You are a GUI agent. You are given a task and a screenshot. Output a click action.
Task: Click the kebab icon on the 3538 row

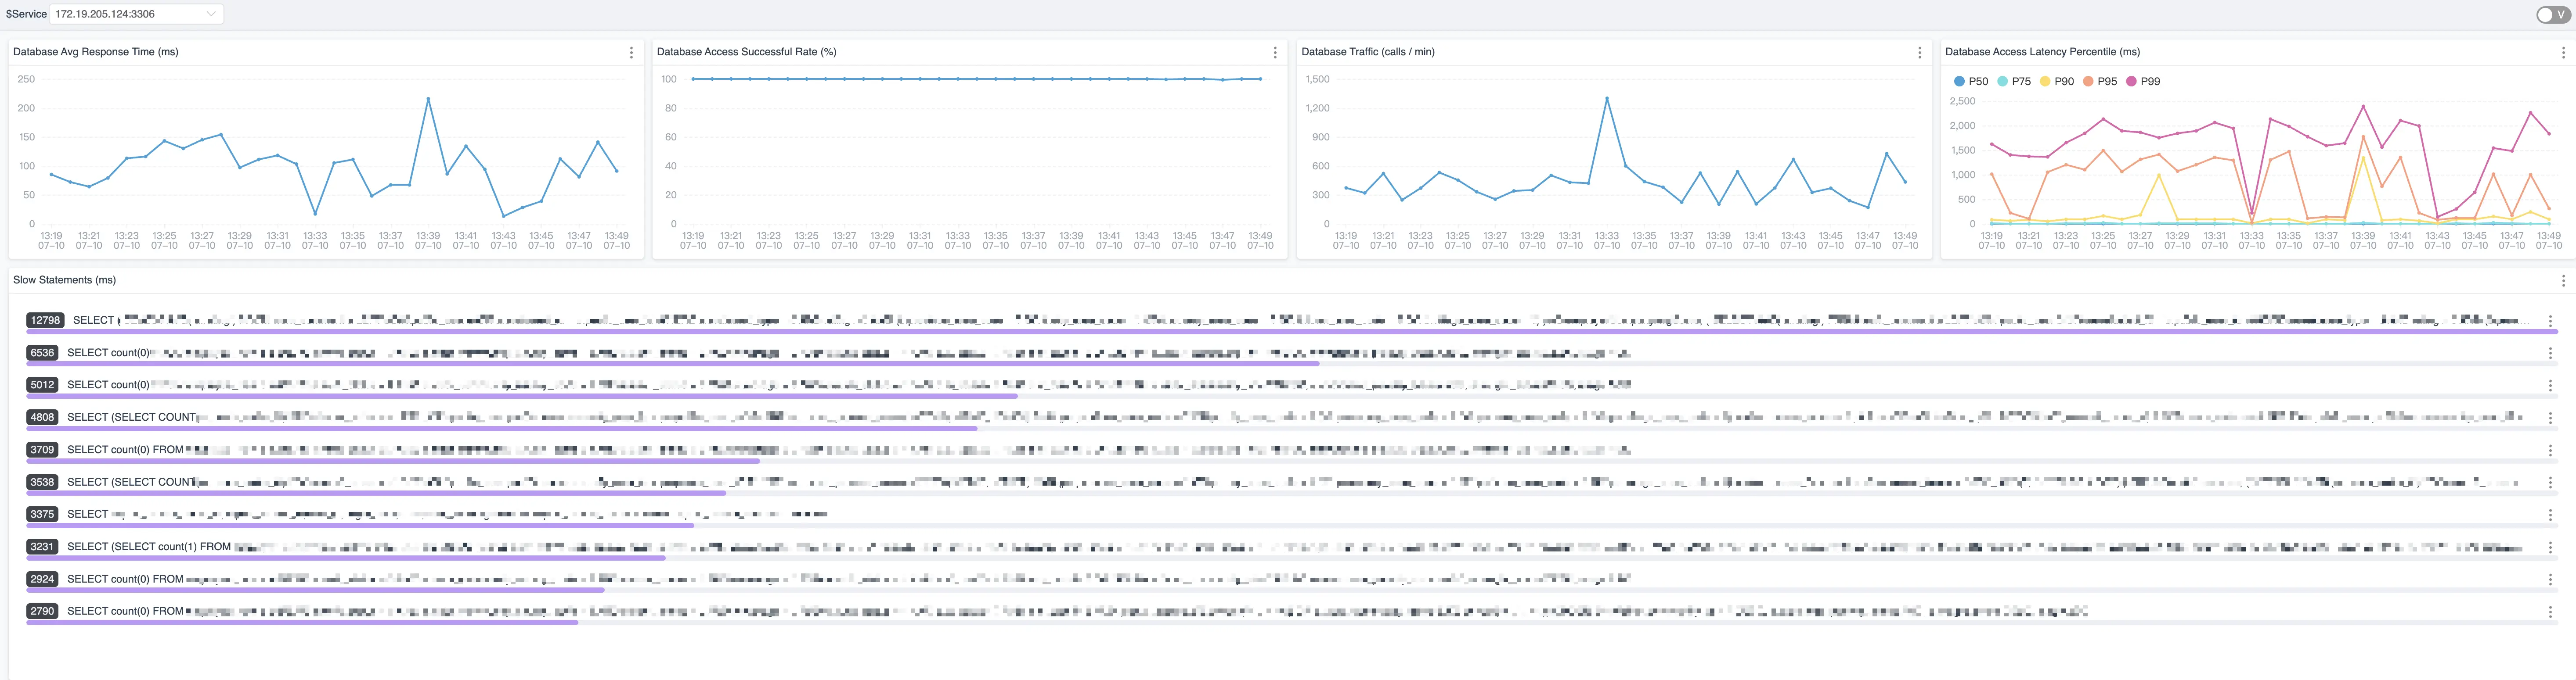pyautogui.click(x=2550, y=482)
